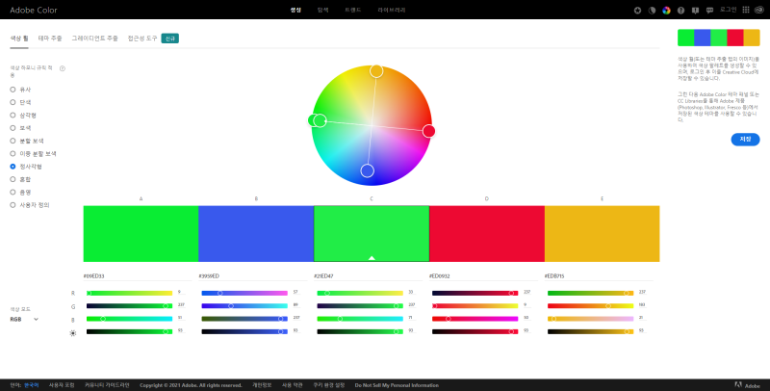Click the yellow handle on the color wheel
This screenshot has height=391, width=770.
point(376,71)
